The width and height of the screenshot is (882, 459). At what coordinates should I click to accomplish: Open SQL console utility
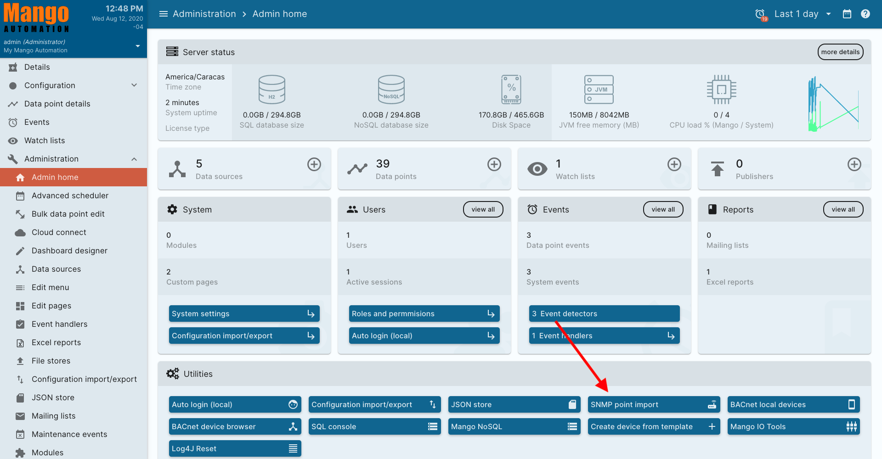point(375,426)
